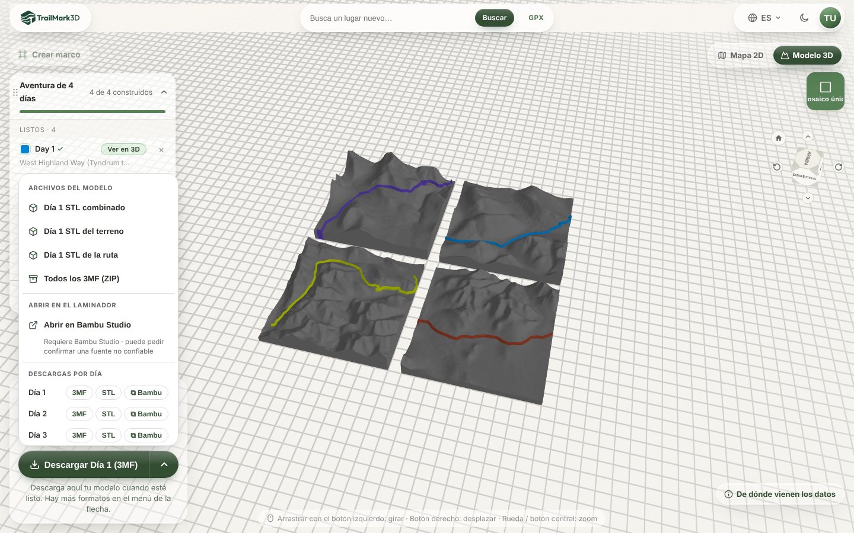Switch to the Modelo 3D view
854x533 pixels.
point(807,55)
